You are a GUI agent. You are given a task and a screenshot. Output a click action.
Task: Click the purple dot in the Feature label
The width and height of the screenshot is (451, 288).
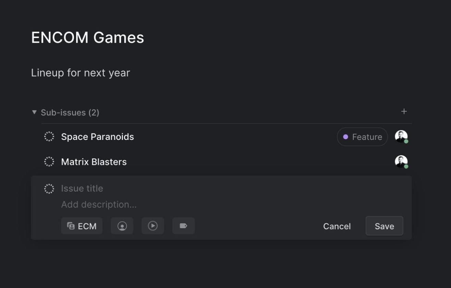pos(345,137)
